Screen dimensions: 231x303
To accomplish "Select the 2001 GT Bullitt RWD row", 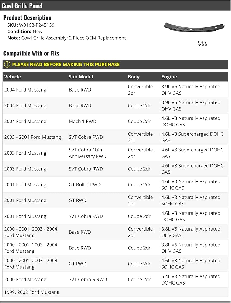I will point(115,185).
